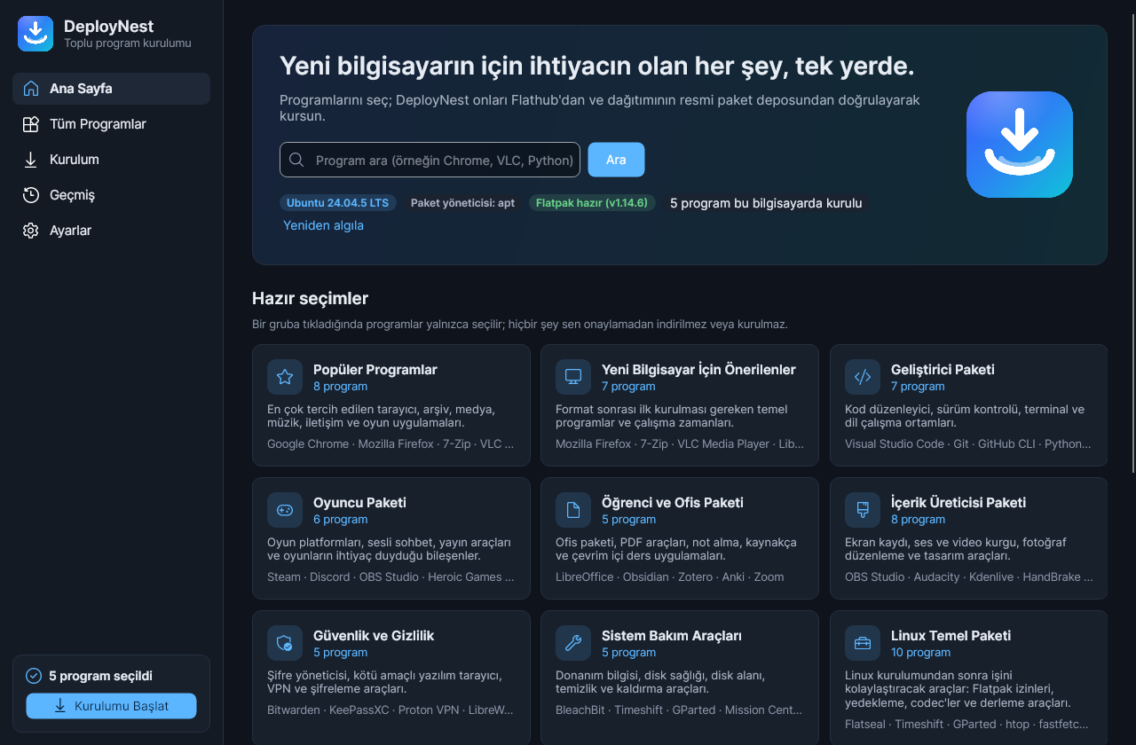
Task: Select Sistem Bakım Araçları preset title
Action: click(x=672, y=636)
